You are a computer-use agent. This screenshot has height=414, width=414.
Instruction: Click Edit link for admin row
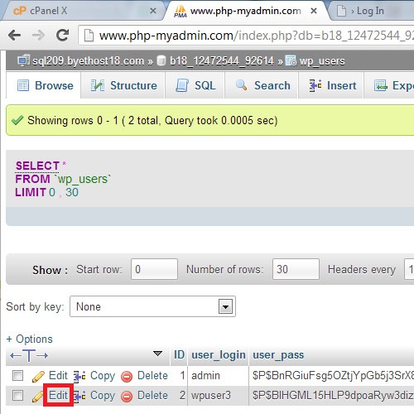click(x=58, y=376)
